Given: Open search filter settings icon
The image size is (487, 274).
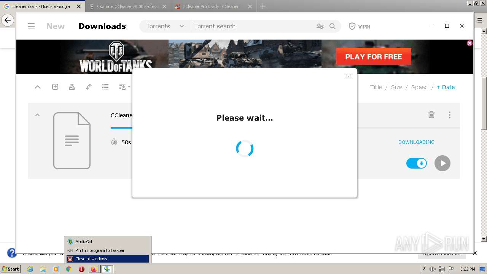Looking at the screenshot, I should pyautogui.click(x=320, y=26).
